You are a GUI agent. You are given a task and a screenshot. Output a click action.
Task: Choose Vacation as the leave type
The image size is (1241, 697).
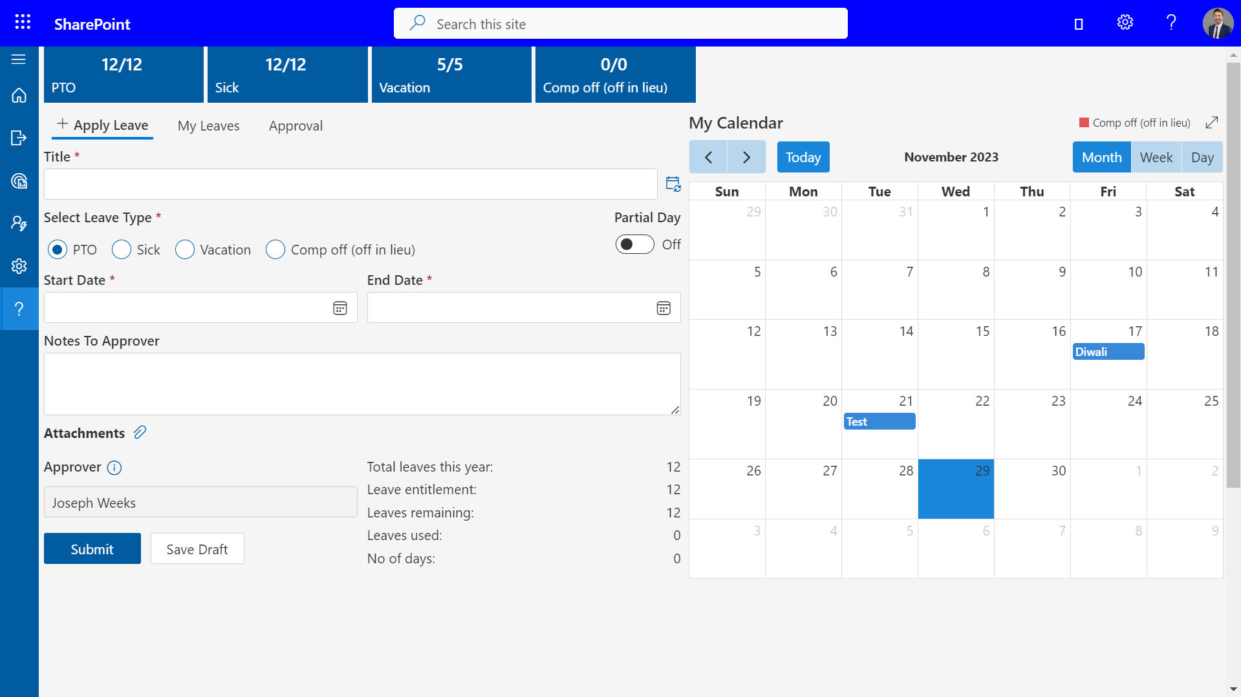click(184, 249)
